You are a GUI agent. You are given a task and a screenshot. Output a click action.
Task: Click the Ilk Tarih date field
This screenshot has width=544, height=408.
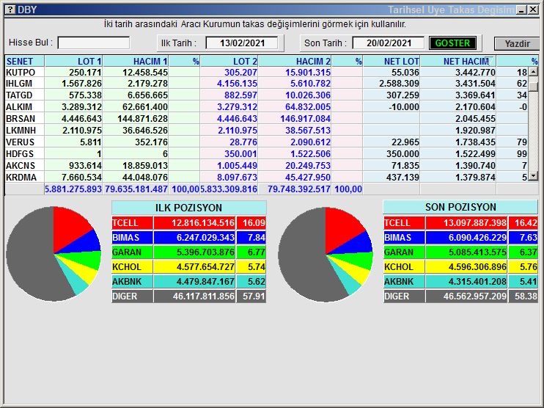point(241,43)
